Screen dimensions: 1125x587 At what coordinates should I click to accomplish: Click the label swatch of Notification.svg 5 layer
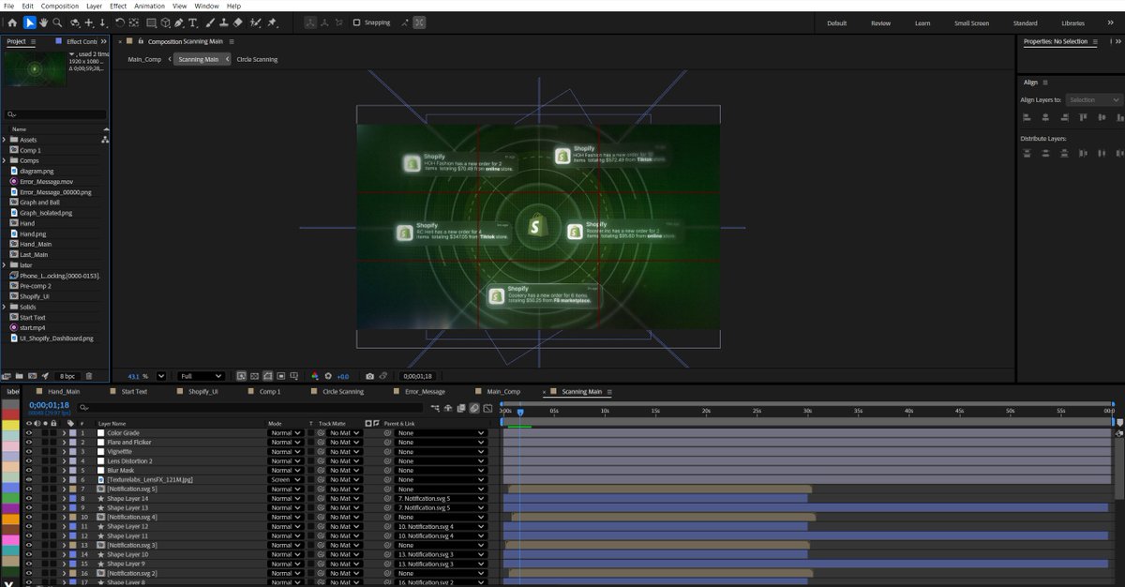pyautogui.click(x=73, y=489)
